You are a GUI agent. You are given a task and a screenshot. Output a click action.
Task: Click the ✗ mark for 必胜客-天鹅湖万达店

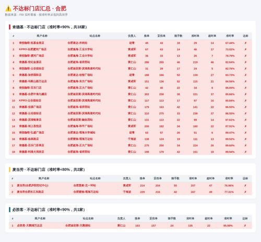tap(245, 225)
